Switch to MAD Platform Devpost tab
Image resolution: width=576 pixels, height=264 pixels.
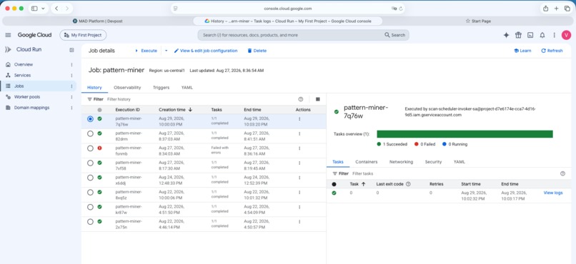98,21
